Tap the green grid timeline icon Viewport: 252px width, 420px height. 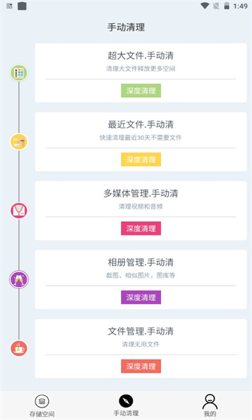(x=19, y=73)
